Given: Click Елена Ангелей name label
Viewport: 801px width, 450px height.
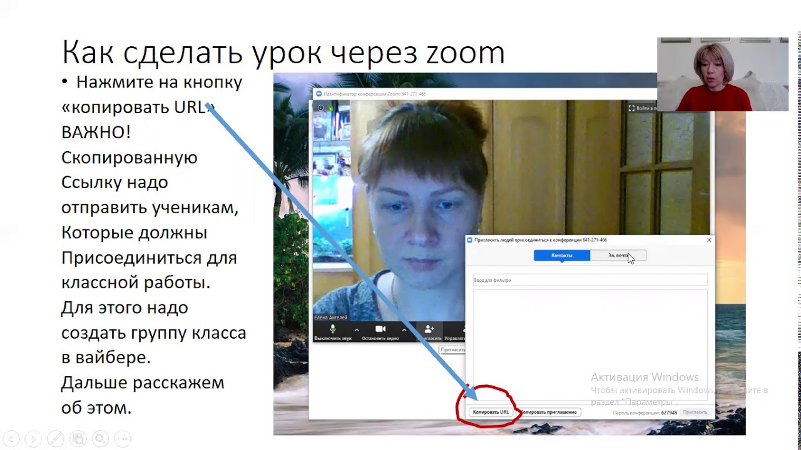Looking at the screenshot, I should tap(331, 317).
